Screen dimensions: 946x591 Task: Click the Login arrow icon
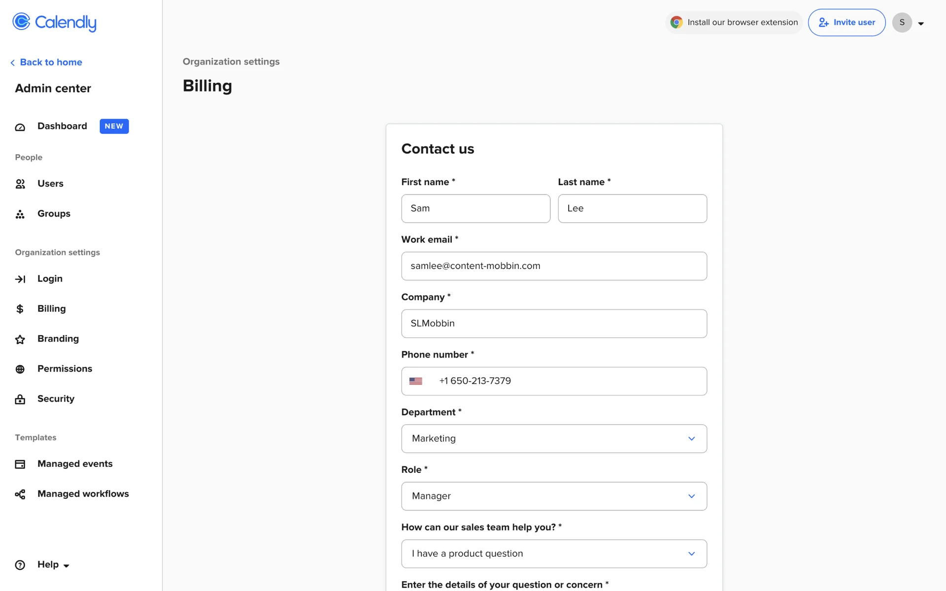(20, 279)
